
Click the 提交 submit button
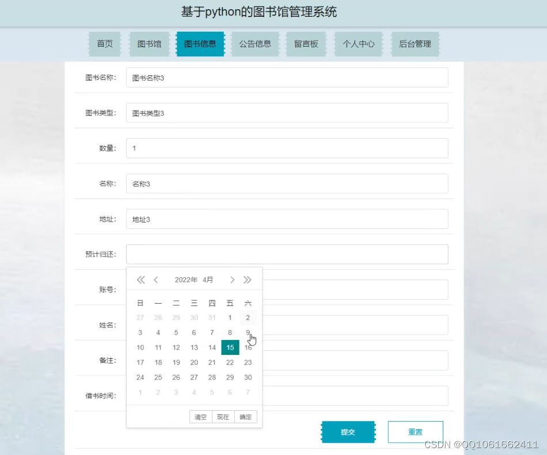[348, 431]
